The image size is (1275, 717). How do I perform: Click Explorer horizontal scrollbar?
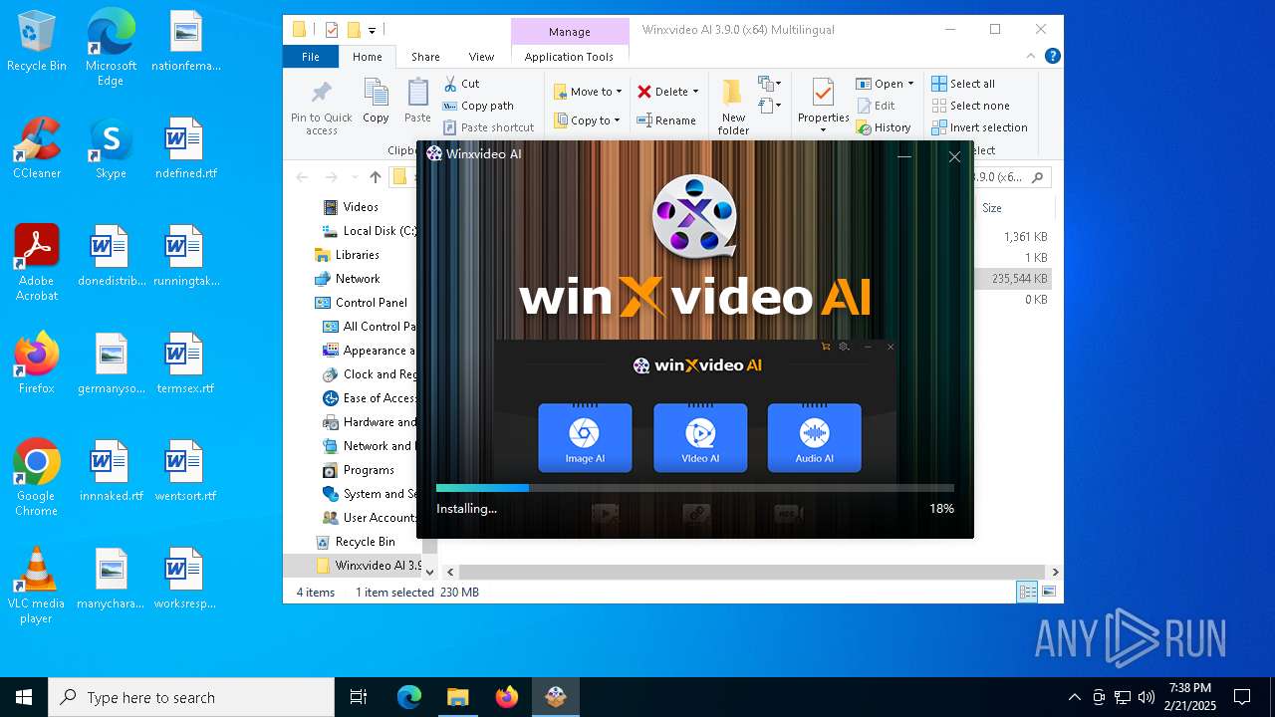pos(752,572)
